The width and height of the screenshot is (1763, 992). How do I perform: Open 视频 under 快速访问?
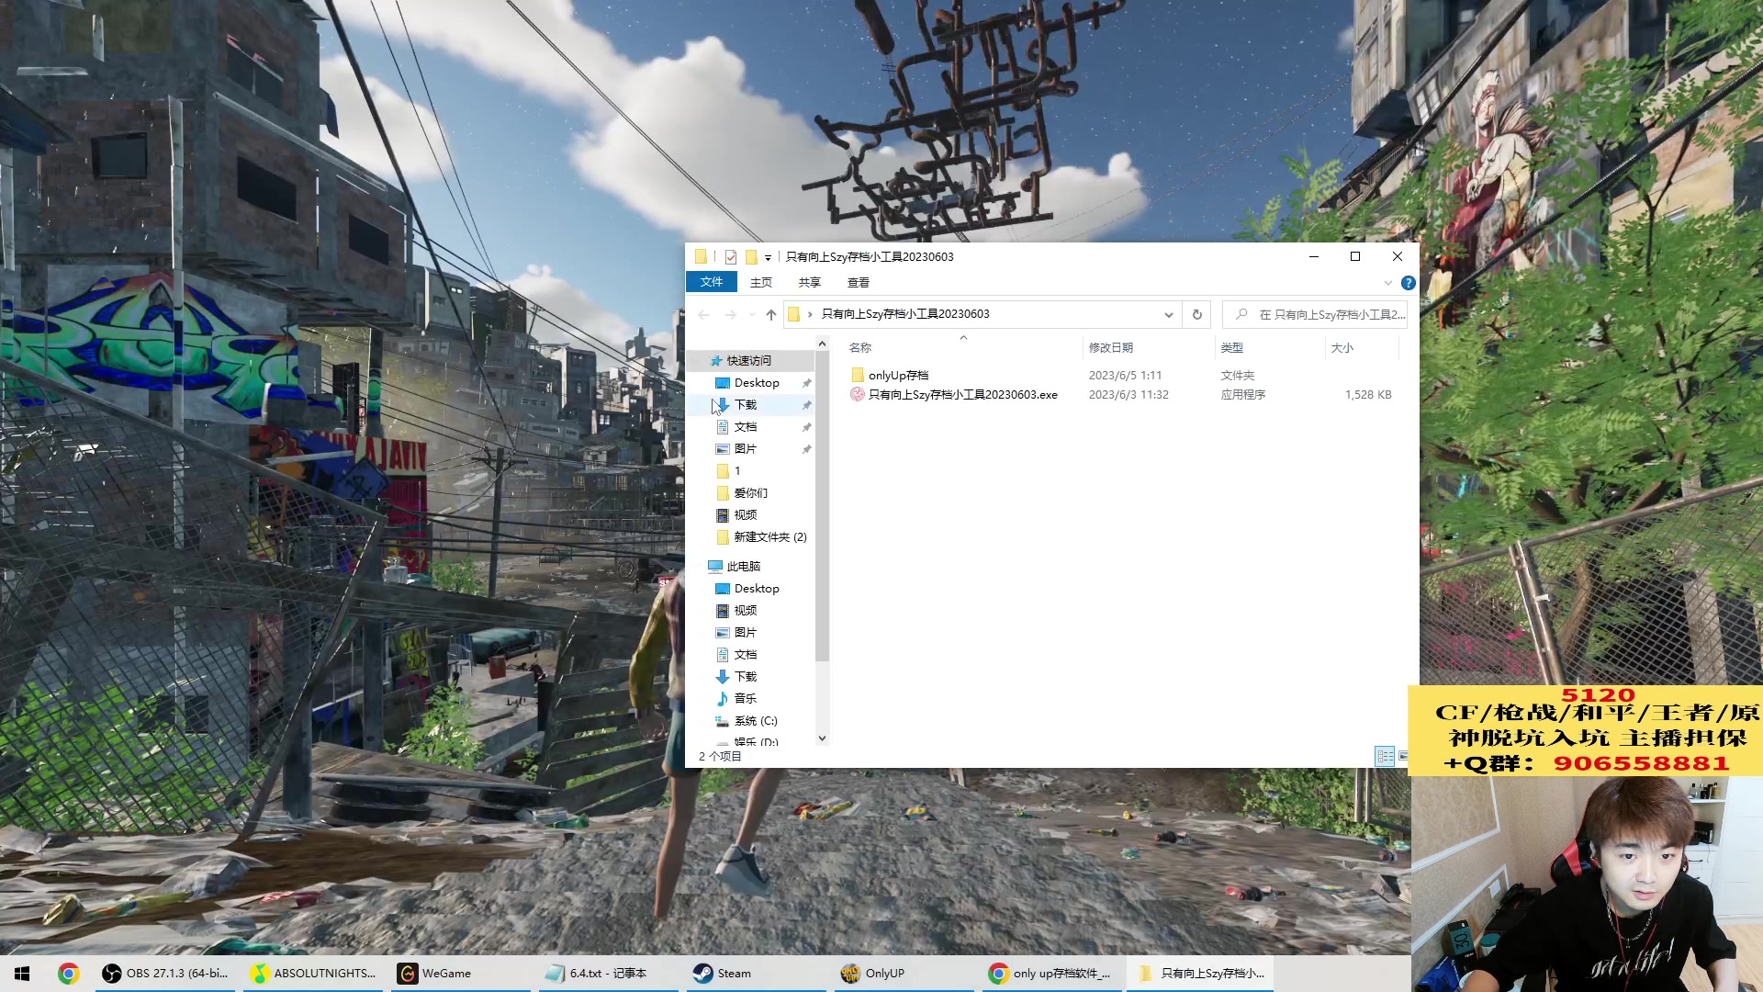746,514
